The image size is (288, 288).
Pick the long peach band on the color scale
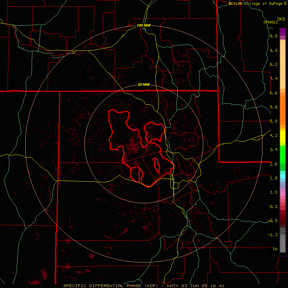[x=283, y=66]
